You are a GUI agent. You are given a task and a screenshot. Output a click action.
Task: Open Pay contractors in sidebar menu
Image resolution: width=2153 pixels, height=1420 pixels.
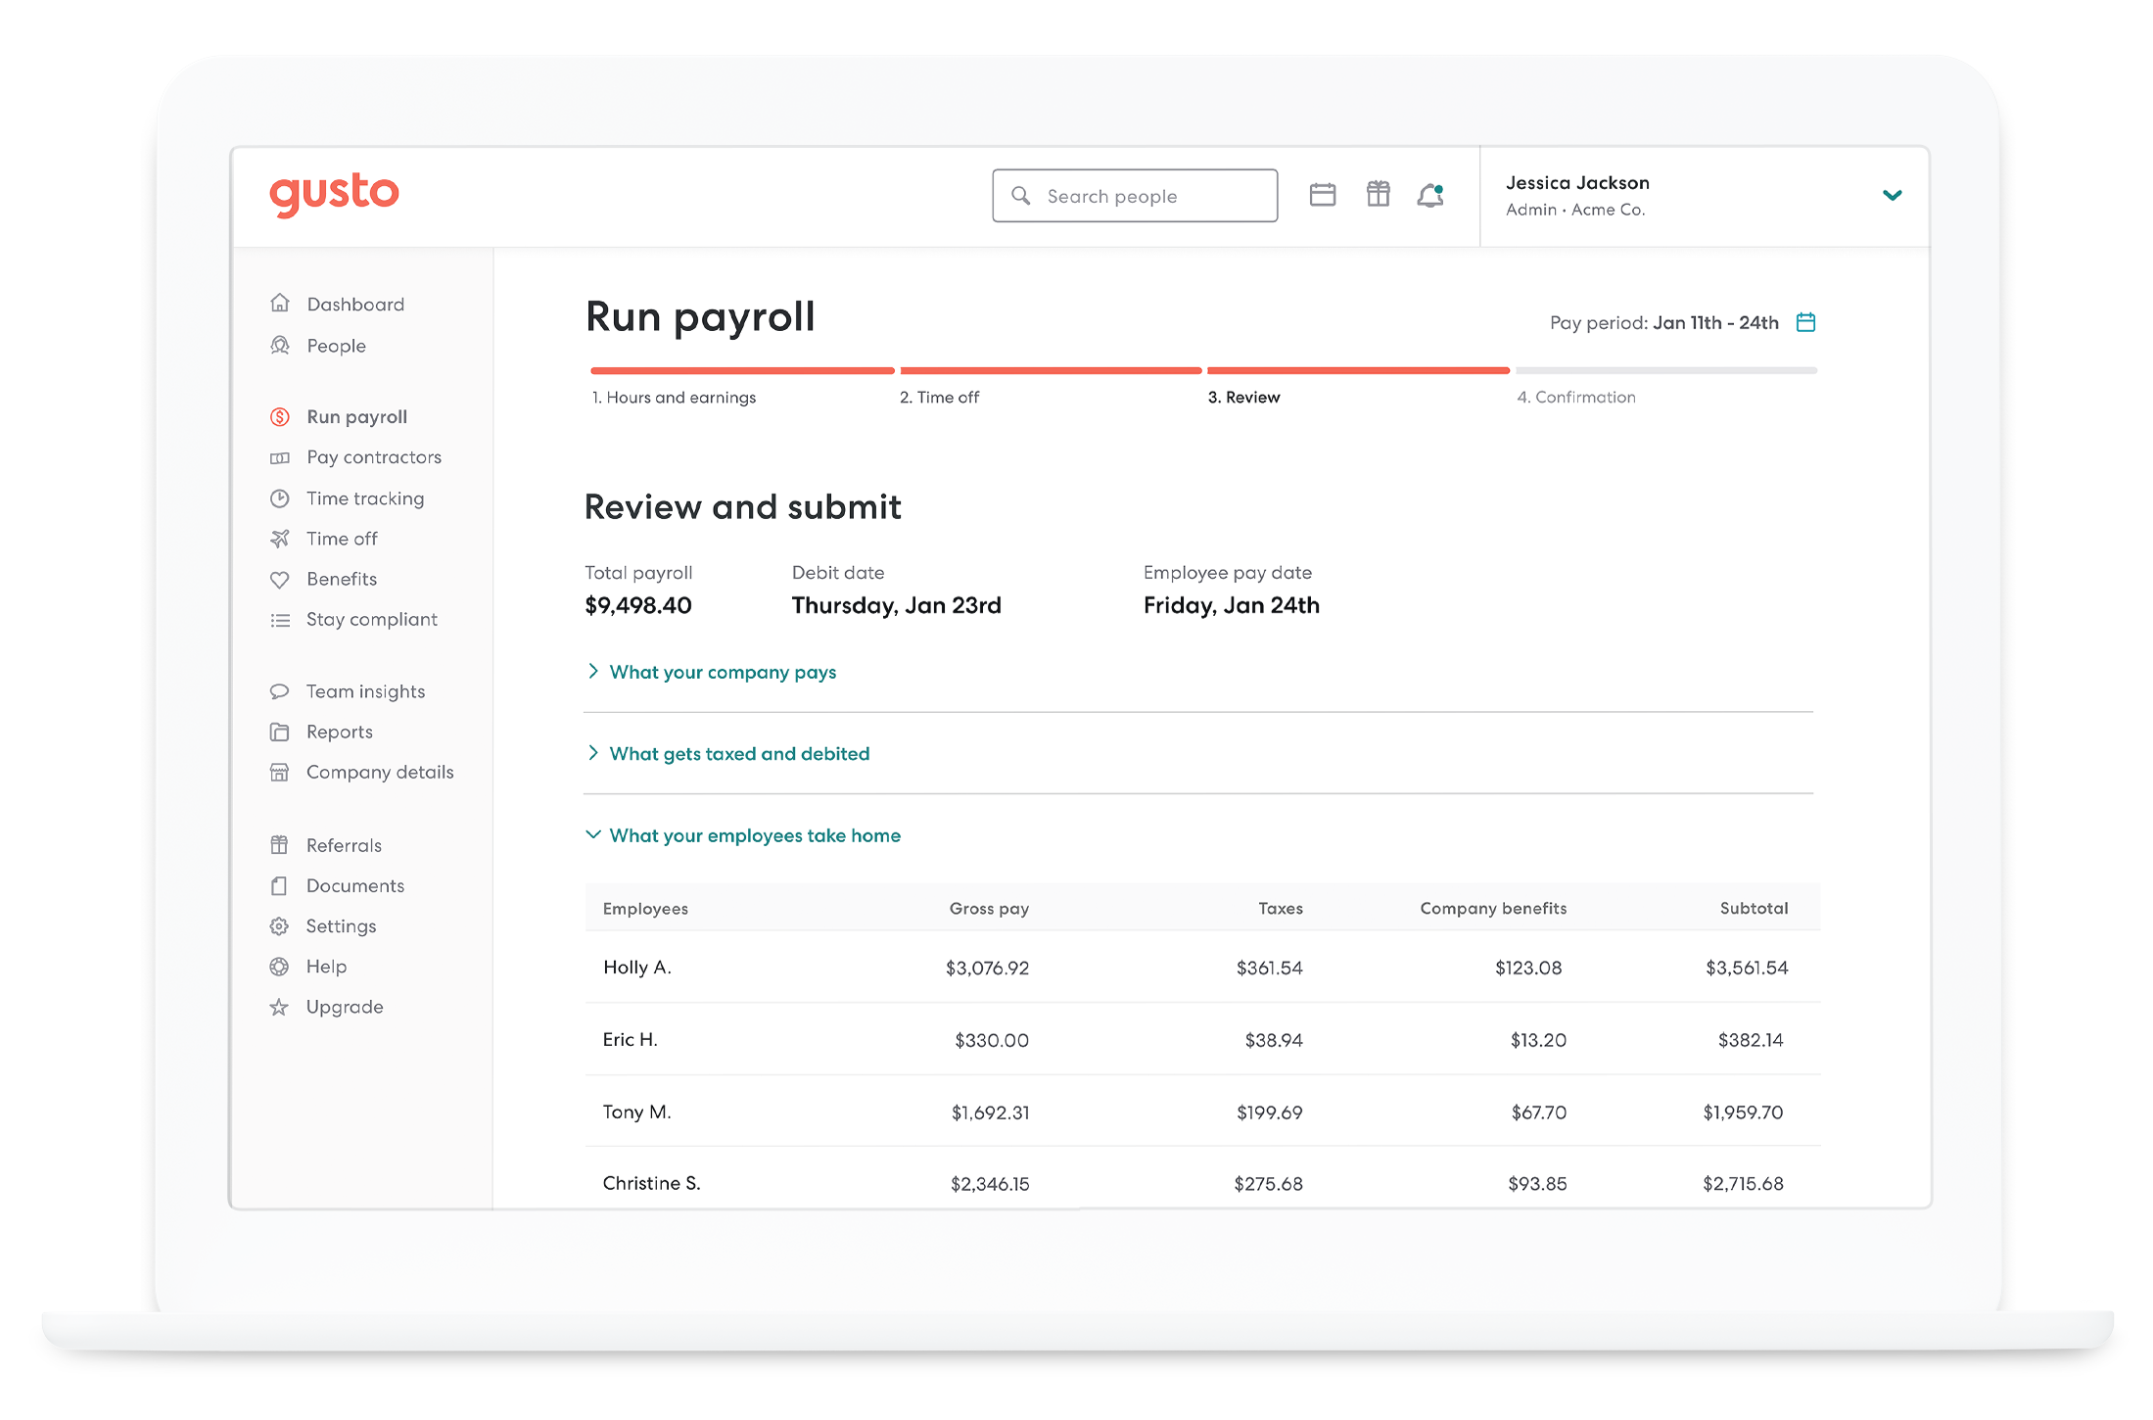click(373, 457)
